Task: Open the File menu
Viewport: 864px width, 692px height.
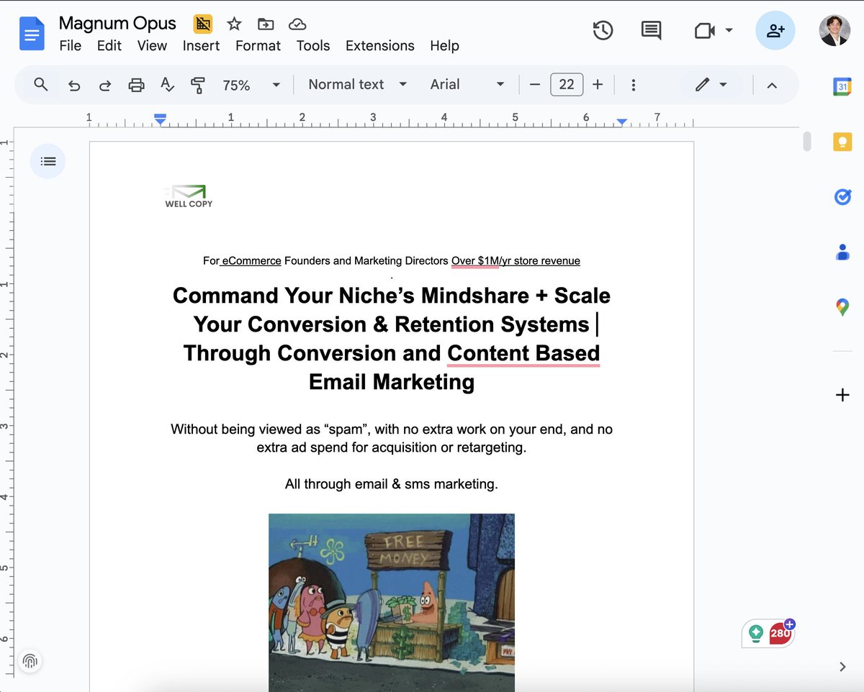Action: (x=70, y=45)
